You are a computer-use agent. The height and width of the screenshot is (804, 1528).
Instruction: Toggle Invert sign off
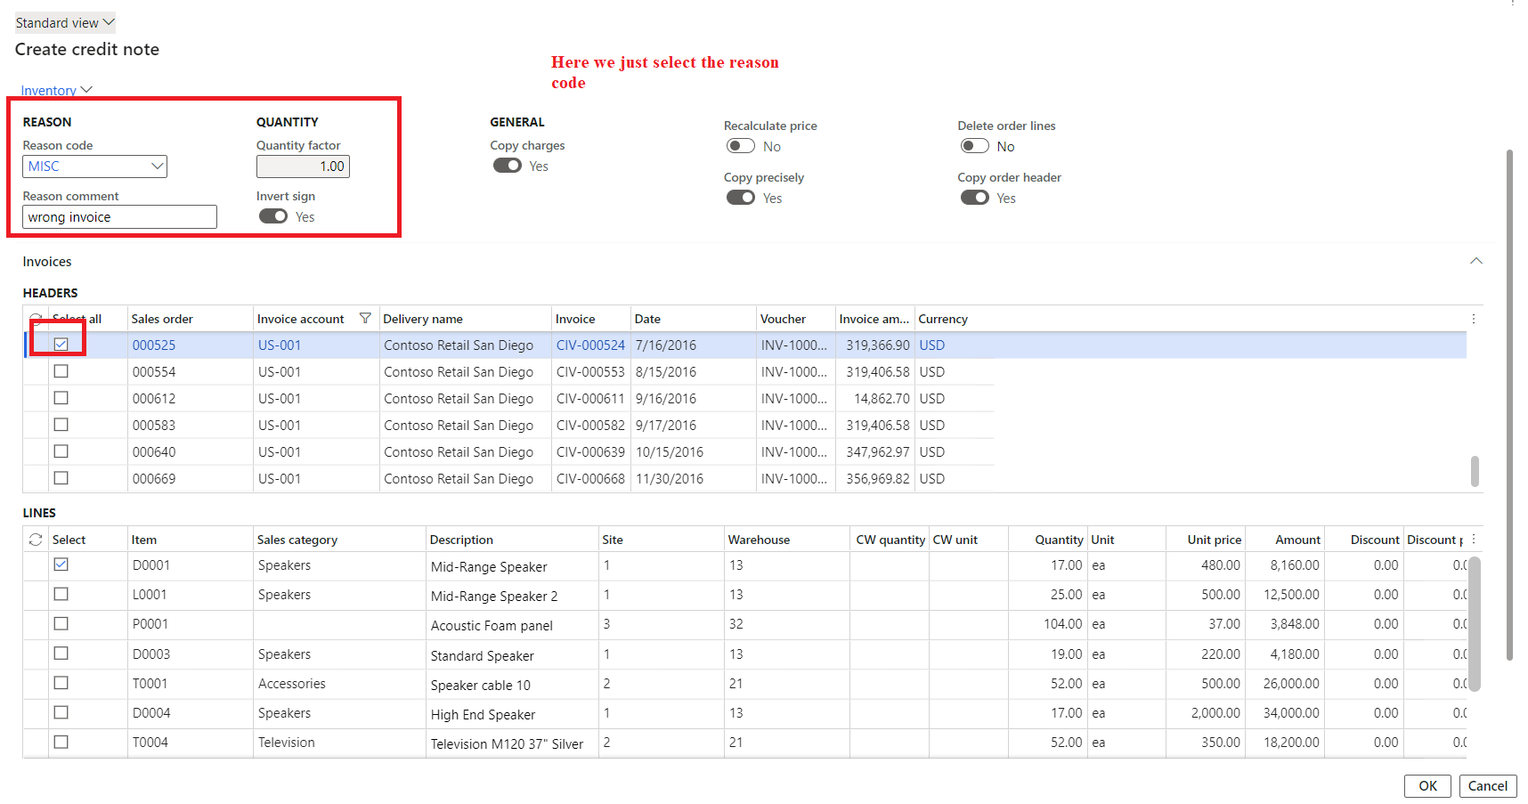tap(273, 216)
